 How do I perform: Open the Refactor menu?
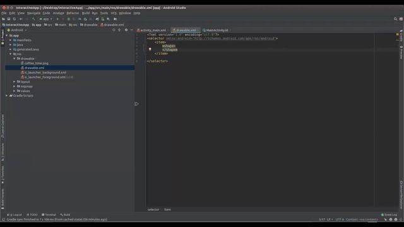73,13
